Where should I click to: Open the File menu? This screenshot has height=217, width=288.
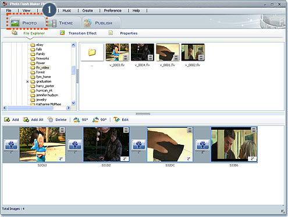(x=9, y=10)
